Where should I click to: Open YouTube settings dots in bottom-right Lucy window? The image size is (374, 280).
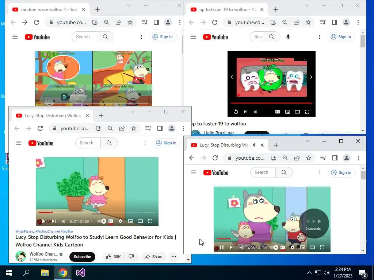(320, 172)
